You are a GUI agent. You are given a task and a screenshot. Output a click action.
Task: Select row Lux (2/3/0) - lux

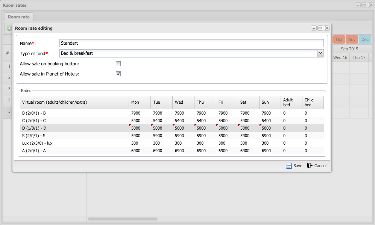pos(172,143)
